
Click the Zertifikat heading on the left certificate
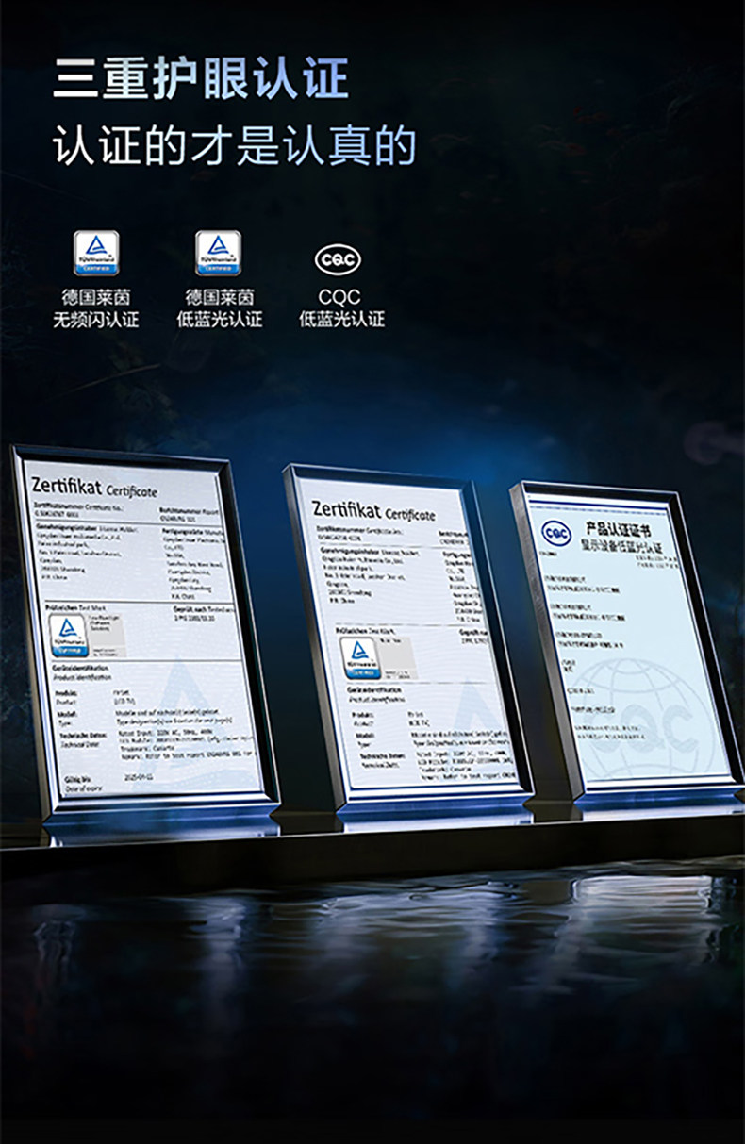(x=94, y=488)
